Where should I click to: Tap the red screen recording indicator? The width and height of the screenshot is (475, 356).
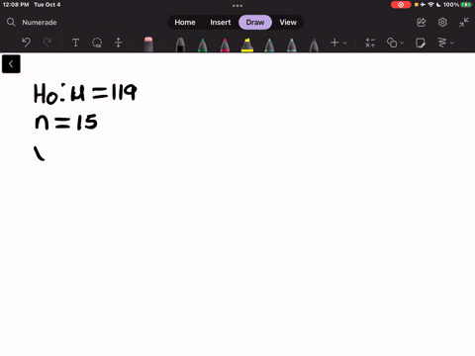tap(401, 5)
